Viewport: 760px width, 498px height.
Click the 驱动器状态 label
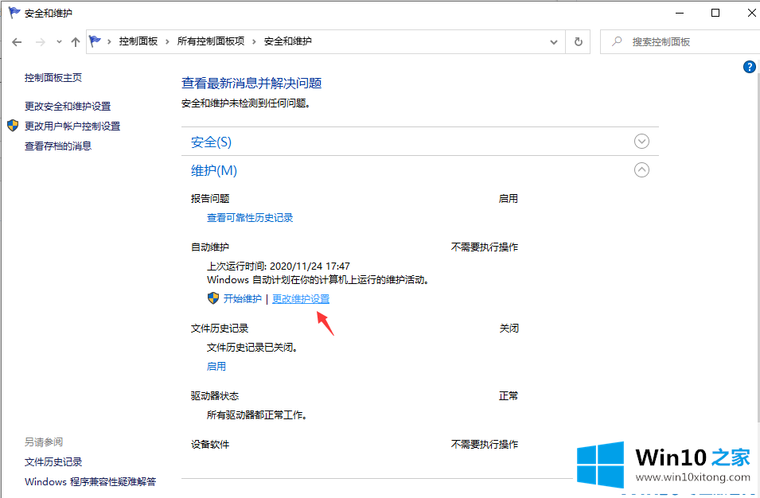(x=215, y=396)
